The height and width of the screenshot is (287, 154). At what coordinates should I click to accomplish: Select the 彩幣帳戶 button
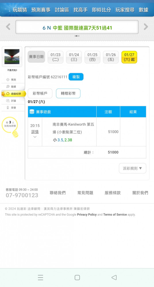pyautogui.click(x=40, y=93)
